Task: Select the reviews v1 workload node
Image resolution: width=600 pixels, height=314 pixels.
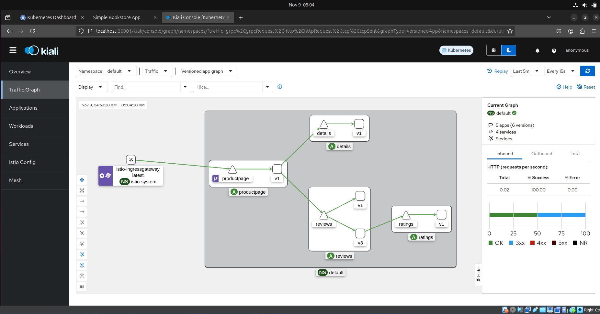Action: pos(360,196)
